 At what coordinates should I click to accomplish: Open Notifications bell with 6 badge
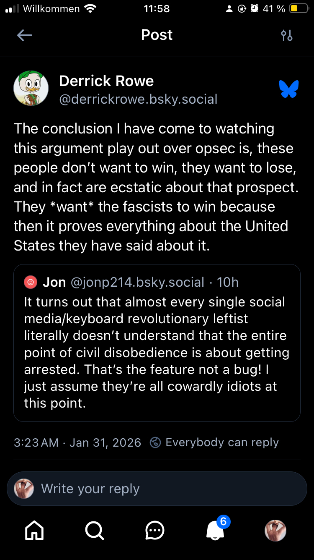(x=216, y=530)
